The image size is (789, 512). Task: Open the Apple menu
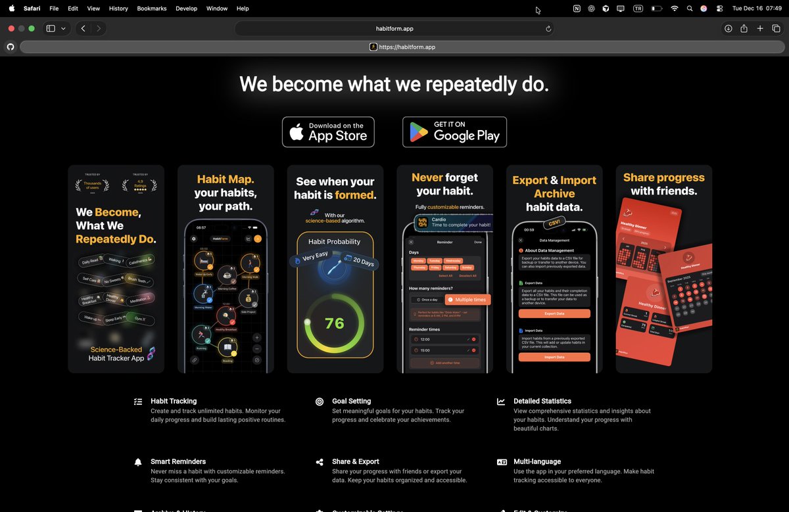click(x=11, y=9)
